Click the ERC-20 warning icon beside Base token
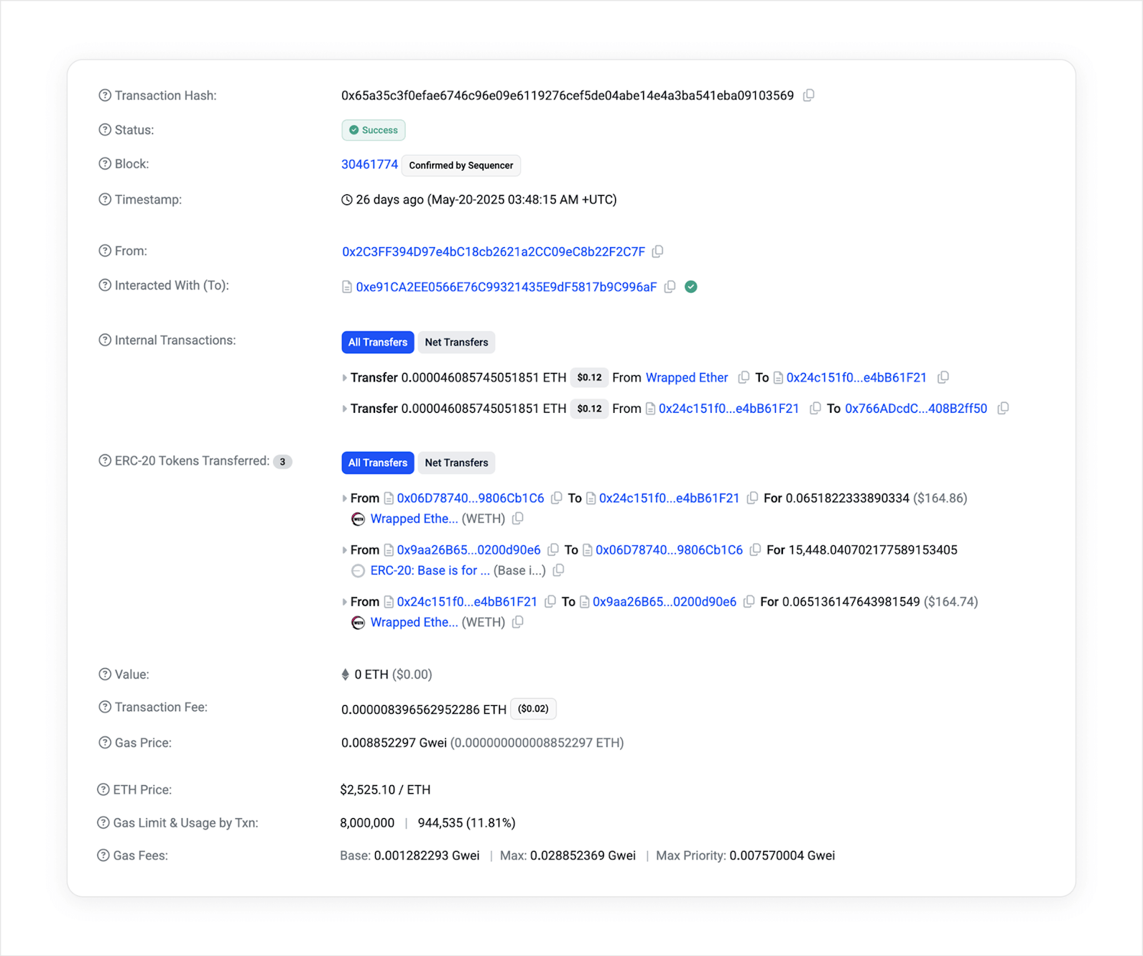 click(357, 571)
